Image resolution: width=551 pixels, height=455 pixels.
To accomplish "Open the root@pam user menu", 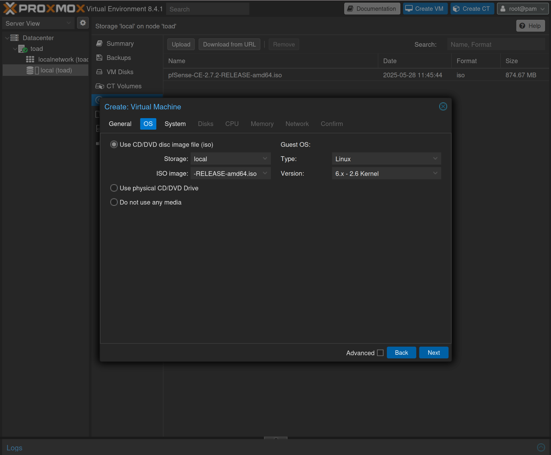I will (523, 9).
